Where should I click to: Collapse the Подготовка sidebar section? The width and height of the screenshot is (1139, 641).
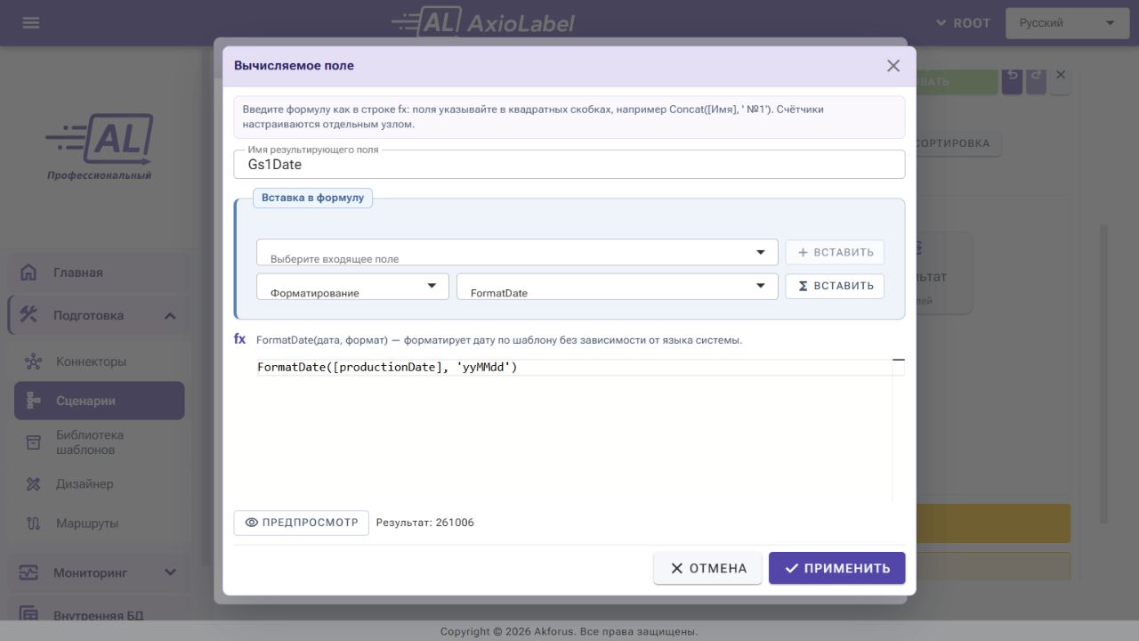click(x=170, y=315)
